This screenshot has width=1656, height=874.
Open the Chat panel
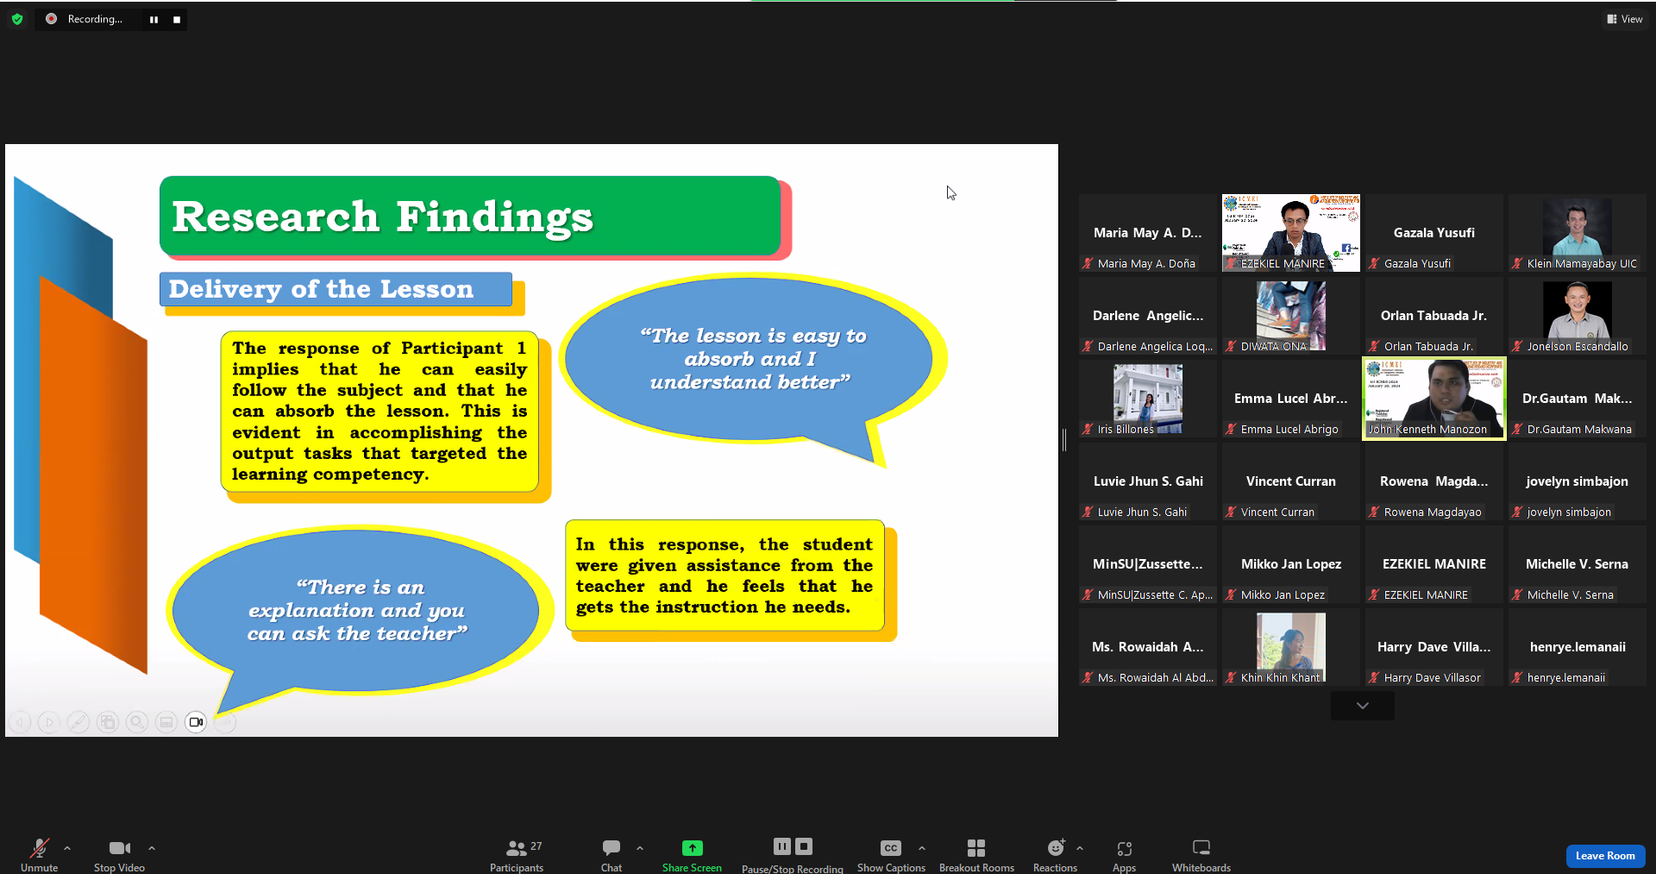point(611,854)
